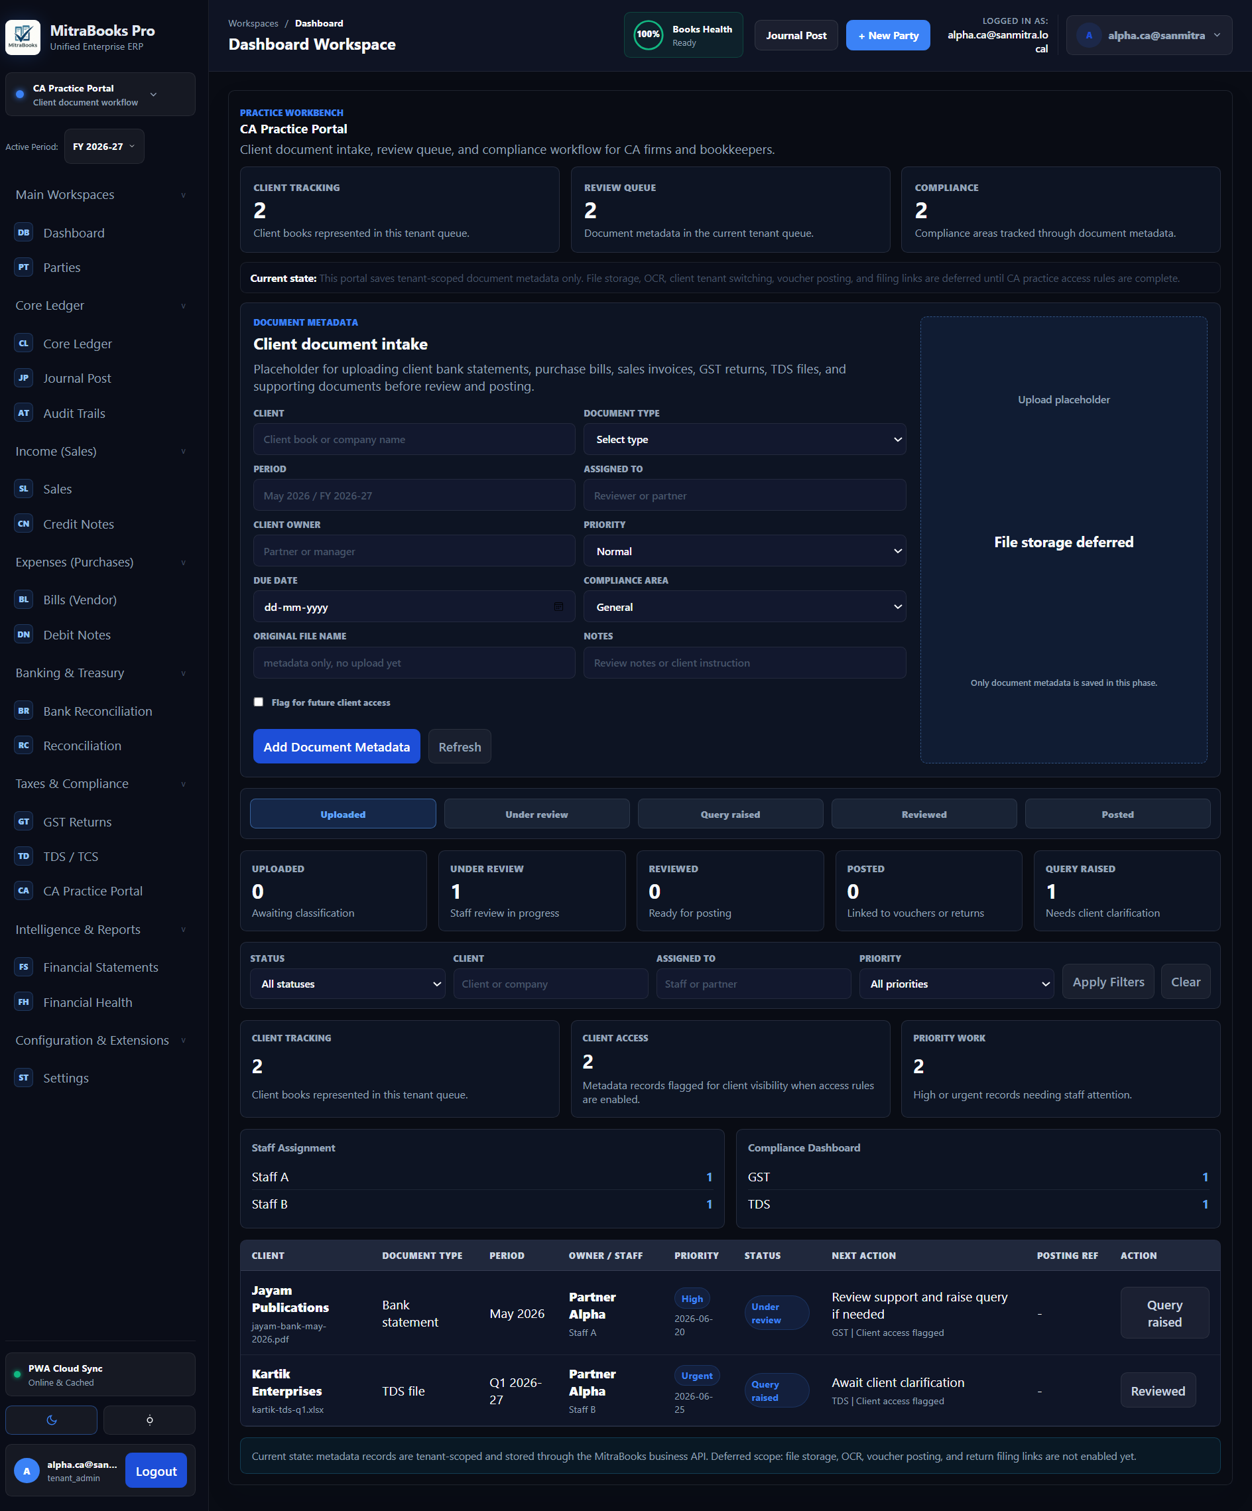The image size is (1252, 1511).
Task: Click the PWA Cloud Sync status card
Action: tap(100, 1374)
